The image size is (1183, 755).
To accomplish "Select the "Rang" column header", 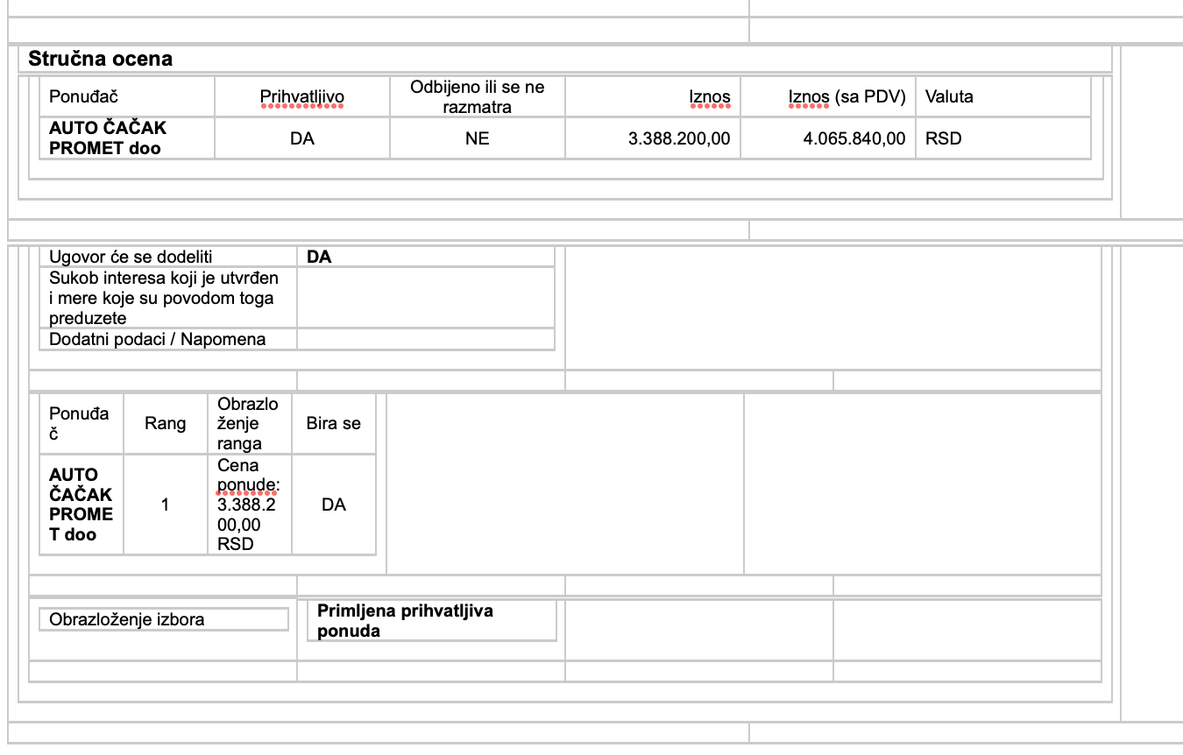I will click(165, 424).
